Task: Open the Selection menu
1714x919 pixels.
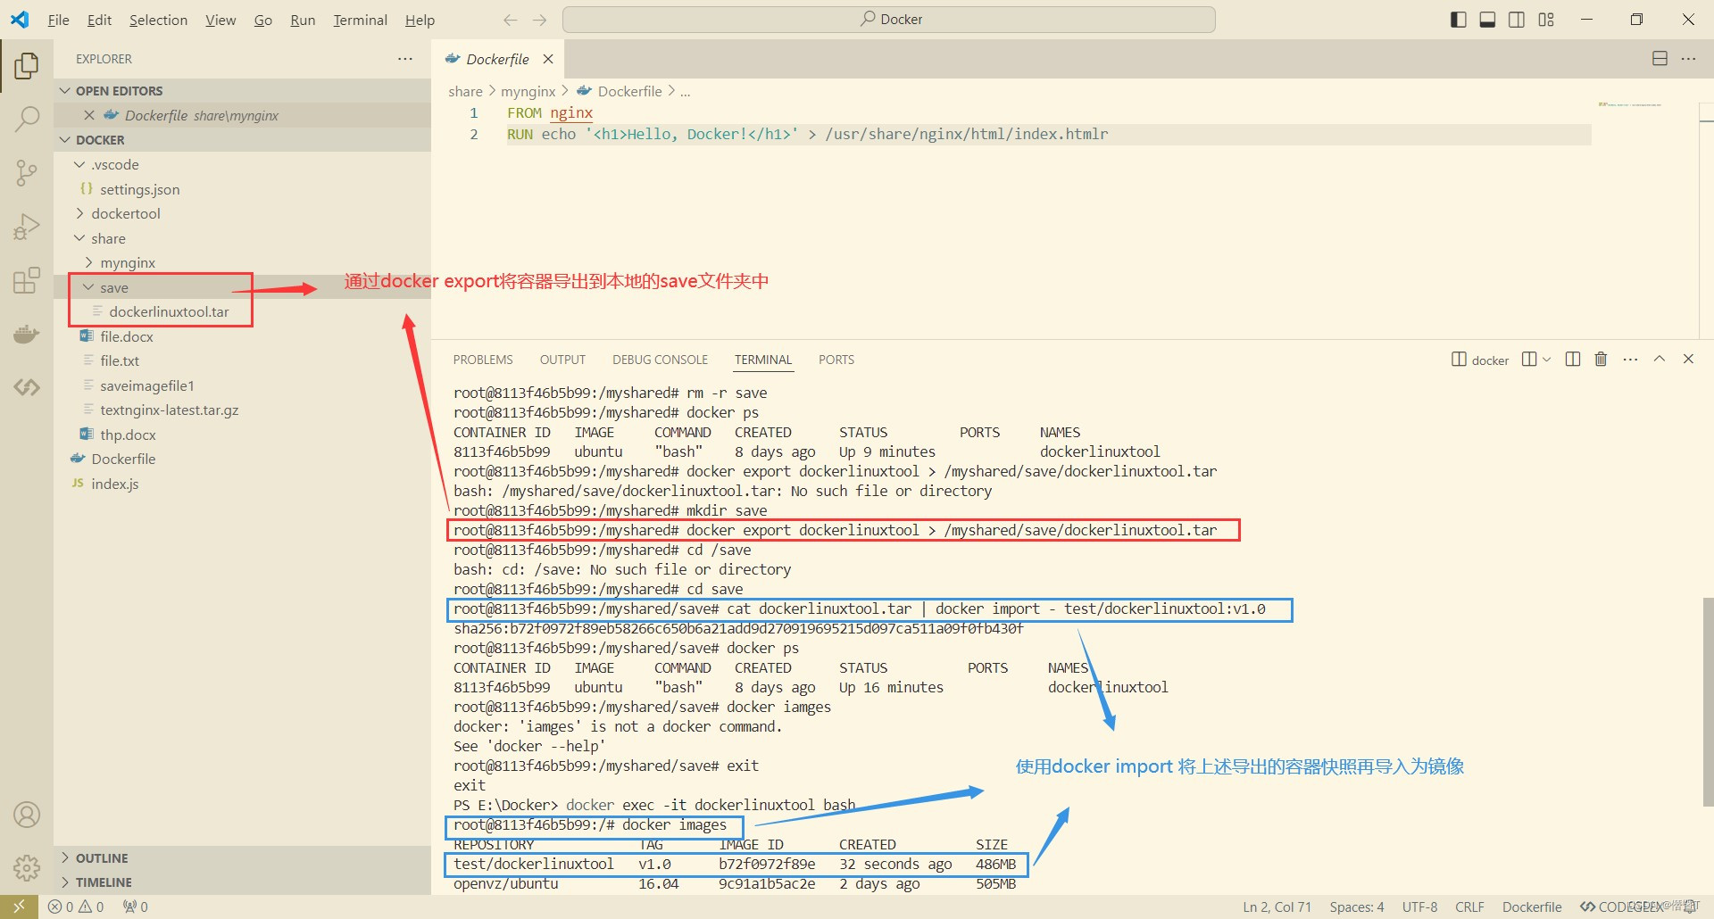Action: coord(158,20)
